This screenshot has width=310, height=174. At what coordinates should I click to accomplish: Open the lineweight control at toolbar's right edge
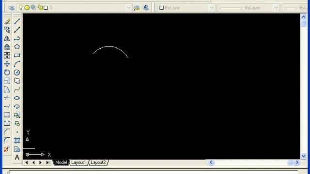pos(296,8)
